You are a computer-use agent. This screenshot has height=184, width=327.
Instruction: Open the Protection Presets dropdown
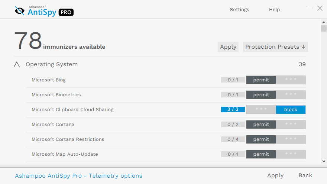(275, 47)
